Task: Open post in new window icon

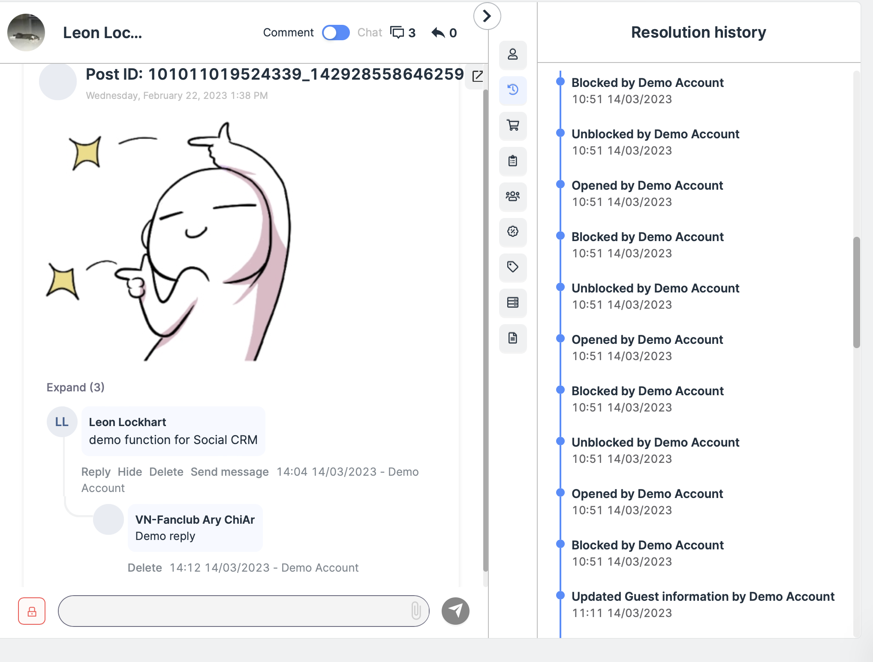Action: [x=477, y=76]
